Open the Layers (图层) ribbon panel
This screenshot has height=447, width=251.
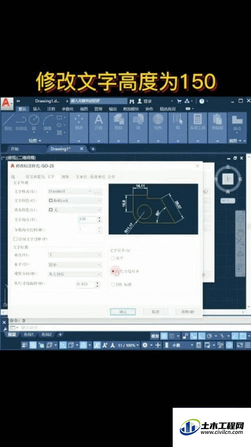point(118,128)
